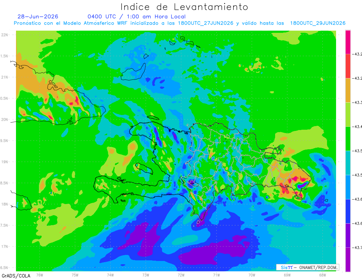Click the '76W' longitude label
This screenshot has width=362, height=279.
click(x=40, y=274)
